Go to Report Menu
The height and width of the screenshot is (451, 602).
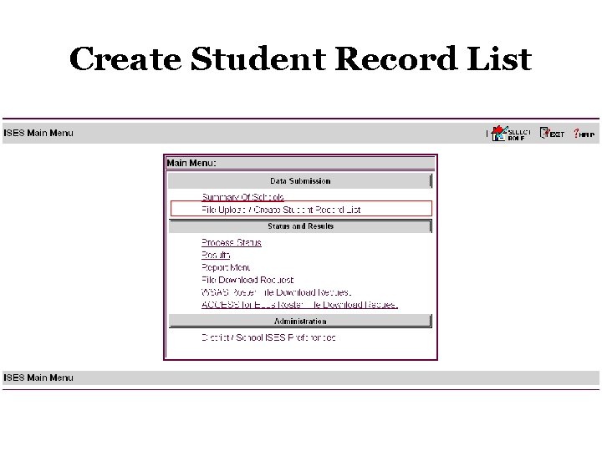226,267
